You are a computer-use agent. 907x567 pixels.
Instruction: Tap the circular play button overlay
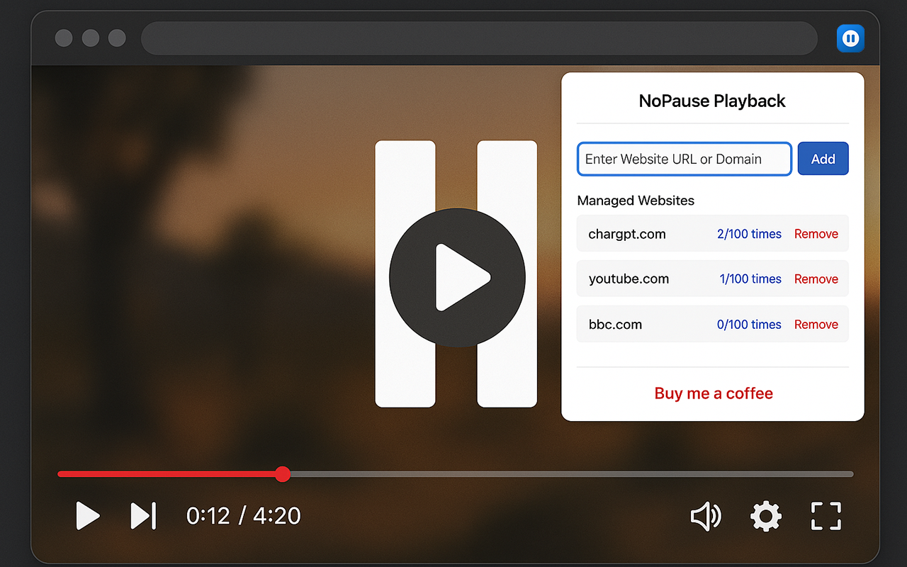(457, 276)
